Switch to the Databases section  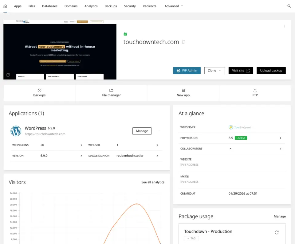[49, 6]
